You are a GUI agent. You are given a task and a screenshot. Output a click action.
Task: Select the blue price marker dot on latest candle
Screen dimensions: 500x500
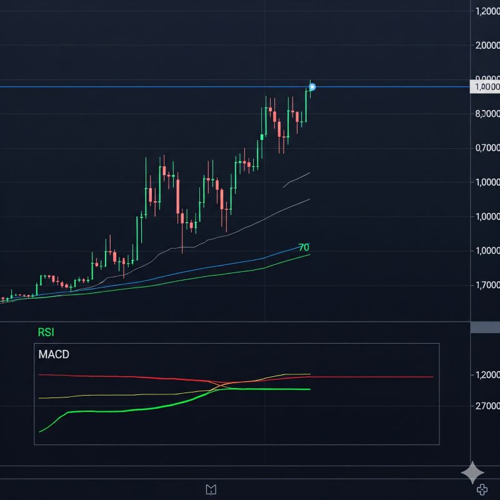pos(312,87)
